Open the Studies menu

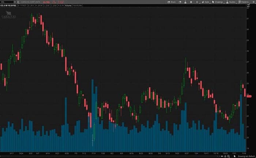pyautogui.click(x=231, y=2)
